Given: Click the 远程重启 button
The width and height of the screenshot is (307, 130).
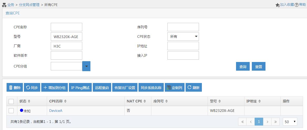Looking at the screenshot, I should pos(102,87).
